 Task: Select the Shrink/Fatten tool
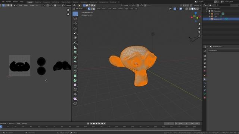[x=75, y=94]
